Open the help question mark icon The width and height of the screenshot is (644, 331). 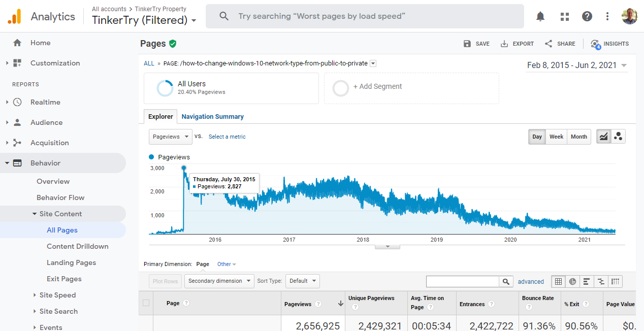coord(587,16)
